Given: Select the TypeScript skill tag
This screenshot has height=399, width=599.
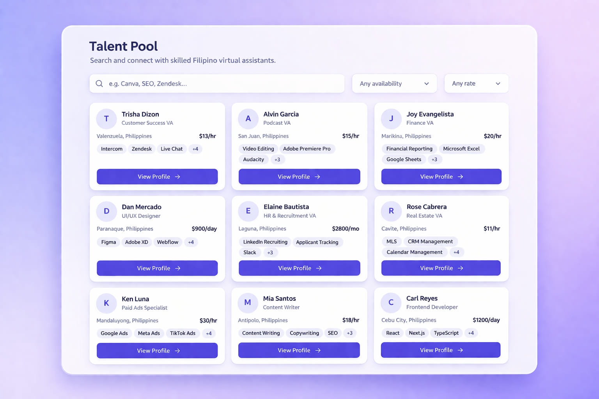Looking at the screenshot, I should [x=446, y=333].
